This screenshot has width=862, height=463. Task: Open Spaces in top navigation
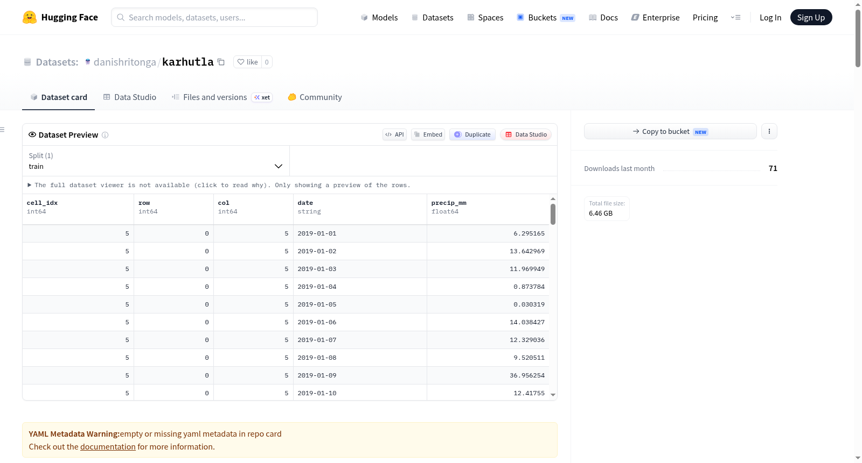[485, 17]
